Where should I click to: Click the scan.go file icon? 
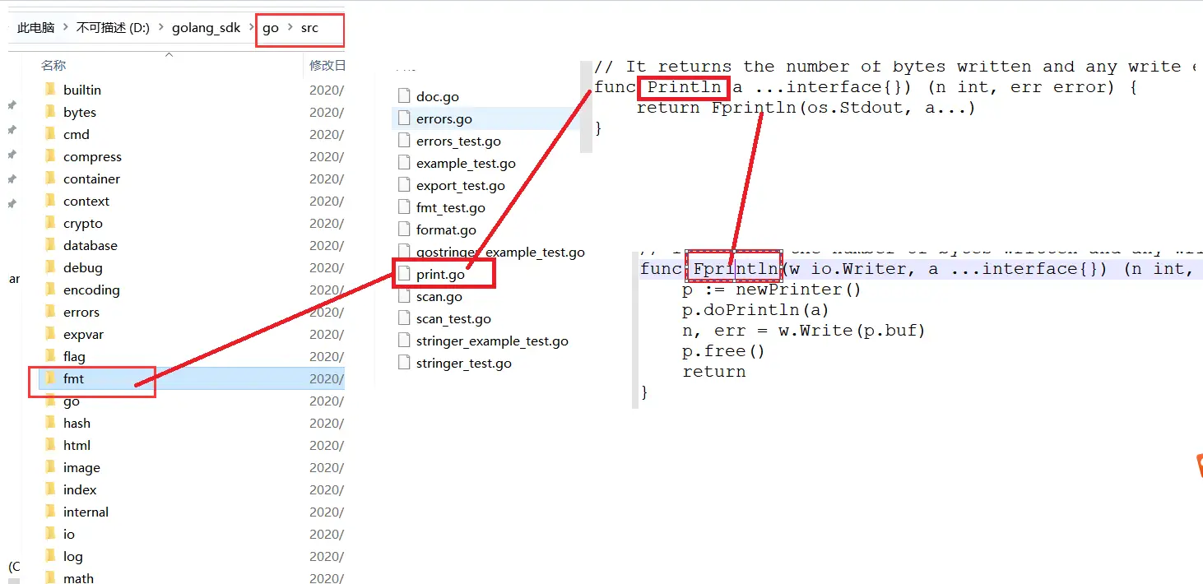click(x=403, y=296)
